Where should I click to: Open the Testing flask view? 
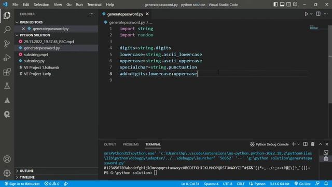click(7, 86)
